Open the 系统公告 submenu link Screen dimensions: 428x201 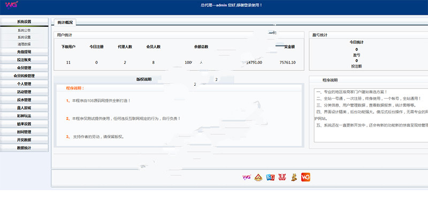[24, 30]
